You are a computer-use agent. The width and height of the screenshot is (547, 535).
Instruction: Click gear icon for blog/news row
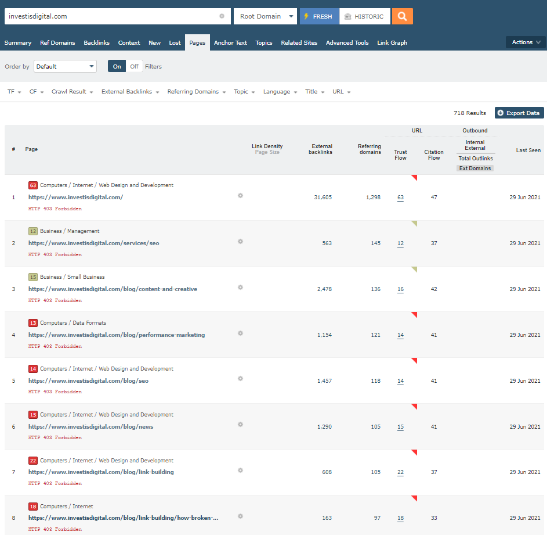pos(240,425)
